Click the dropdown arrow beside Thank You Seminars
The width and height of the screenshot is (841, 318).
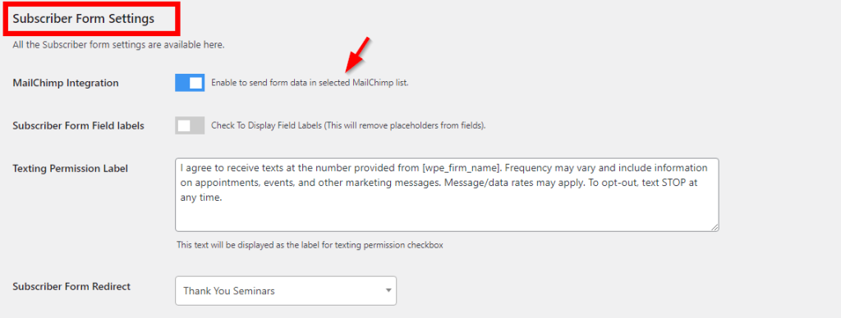388,291
